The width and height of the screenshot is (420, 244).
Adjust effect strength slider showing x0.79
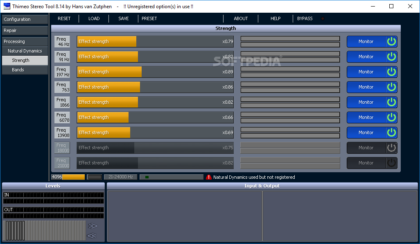[156, 41]
